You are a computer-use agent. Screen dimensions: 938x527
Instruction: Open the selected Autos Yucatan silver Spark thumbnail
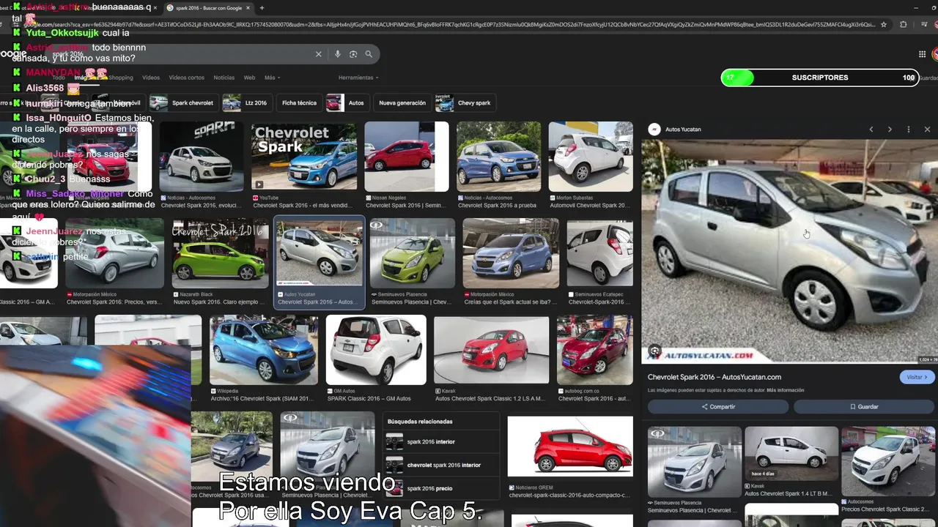[x=320, y=253]
